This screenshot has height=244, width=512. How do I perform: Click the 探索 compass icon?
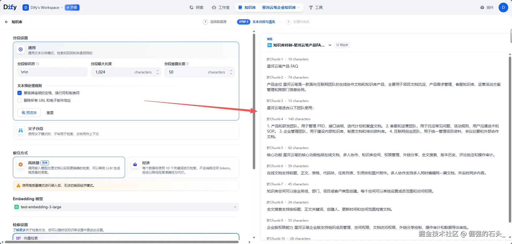[191, 7]
